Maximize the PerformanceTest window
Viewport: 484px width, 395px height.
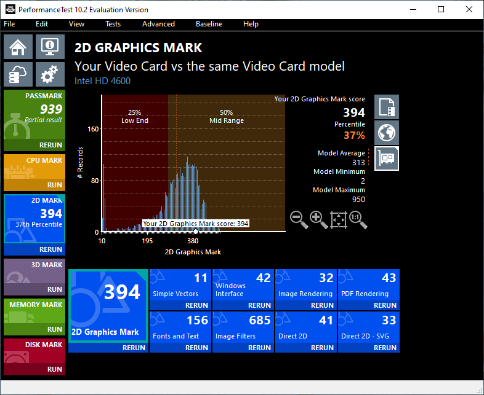click(x=441, y=10)
